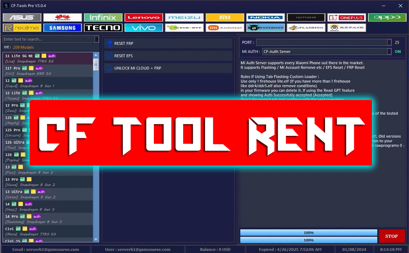The height and width of the screenshot is (253, 409).
Task: Select model 14 Pro [Shennong]
Action: [48, 219]
